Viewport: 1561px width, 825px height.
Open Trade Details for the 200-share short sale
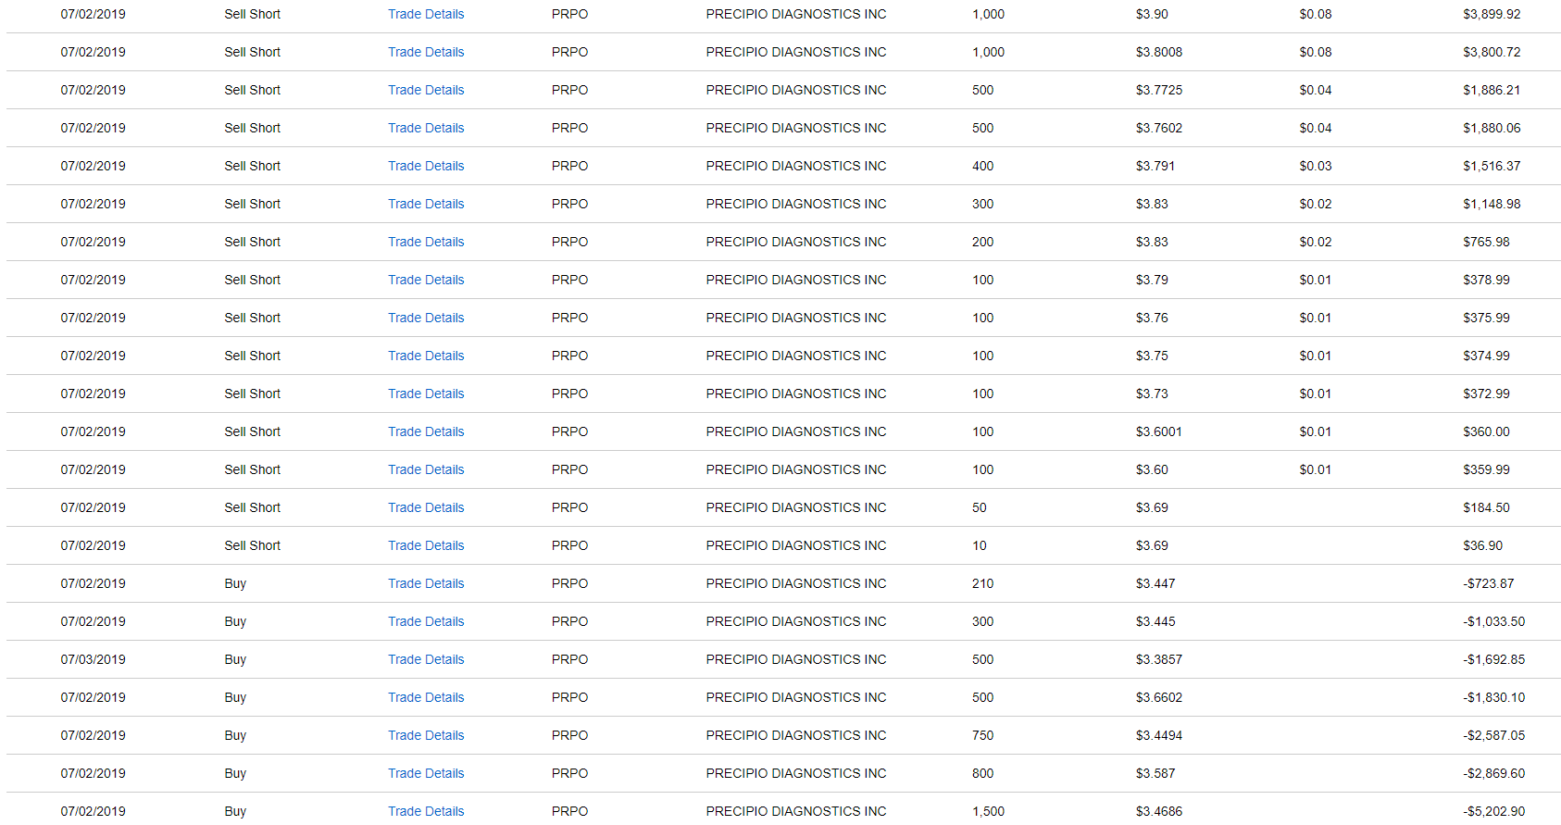click(426, 242)
